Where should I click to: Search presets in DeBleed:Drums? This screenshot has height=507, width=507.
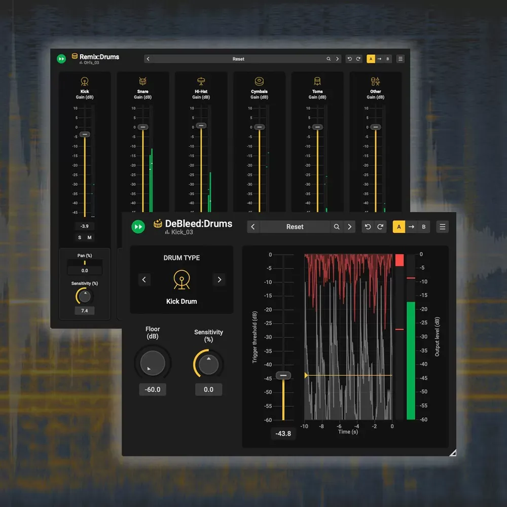click(x=337, y=227)
